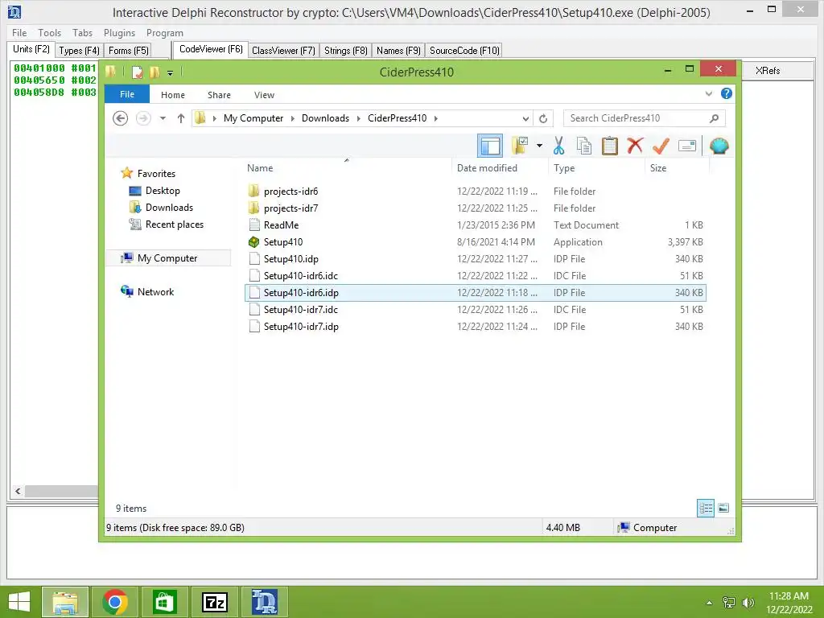The width and height of the screenshot is (824, 618).
Task: Open the Explorer File menu
Action: [x=126, y=94]
